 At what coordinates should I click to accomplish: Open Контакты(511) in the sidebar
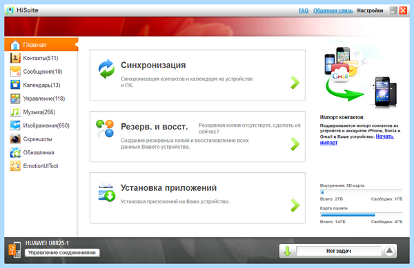coord(41,58)
